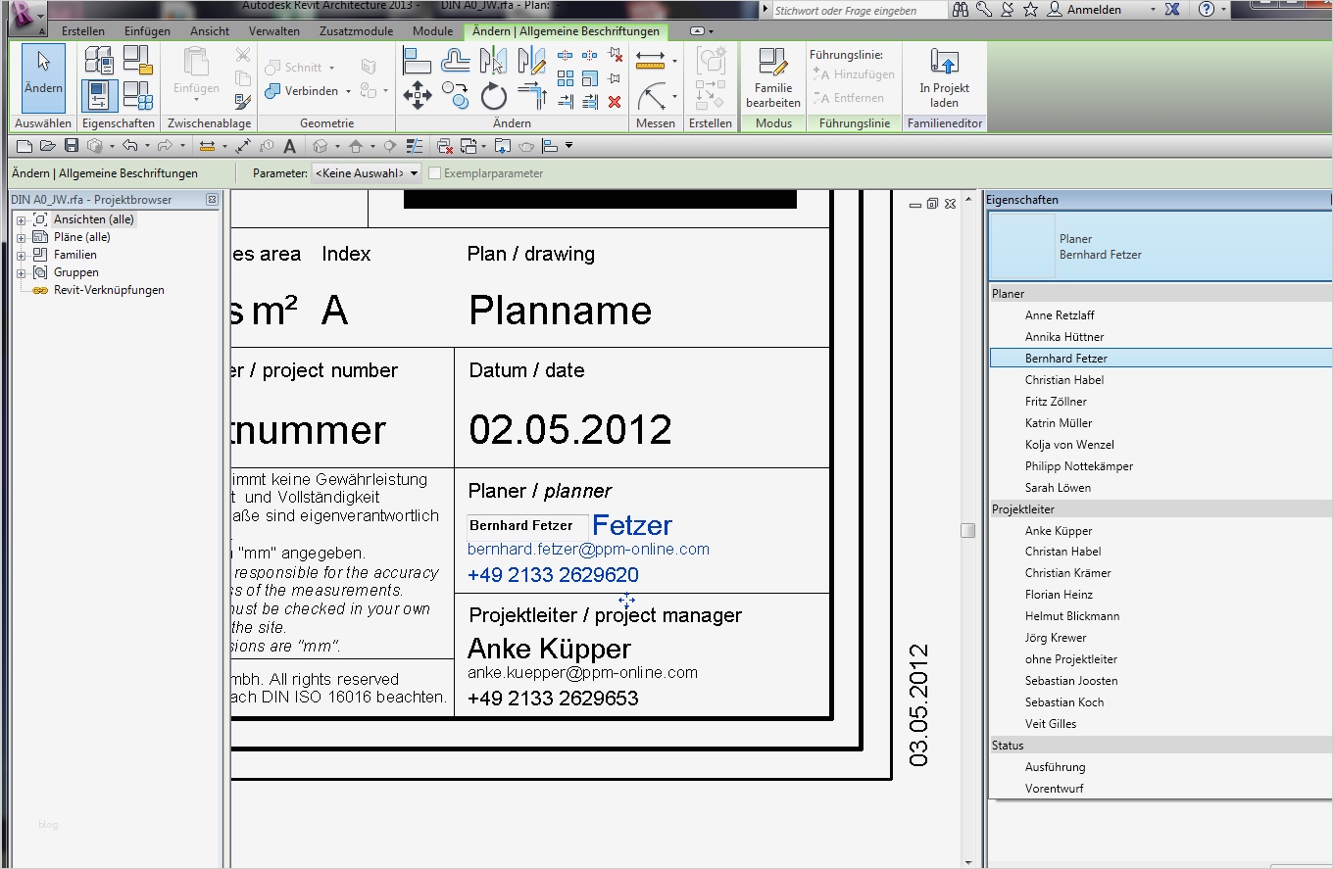Click the Thin Lines icon in quick access toolbar

pyautogui.click(x=415, y=147)
